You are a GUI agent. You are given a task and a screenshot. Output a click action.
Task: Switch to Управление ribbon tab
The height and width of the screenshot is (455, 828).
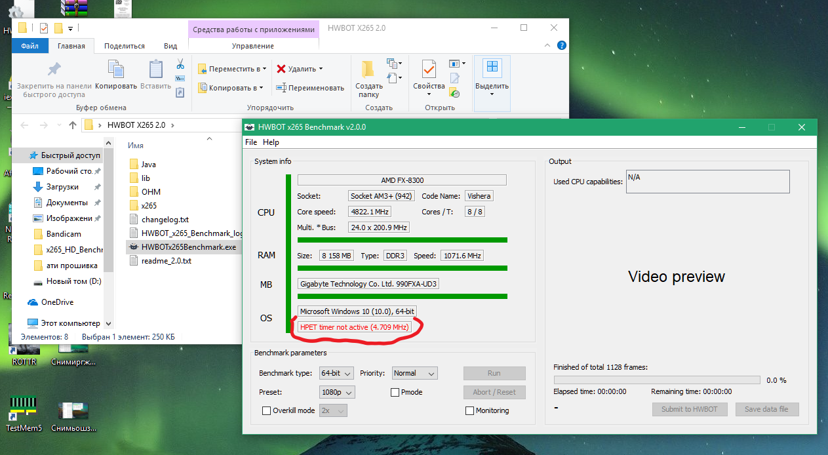tap(253, 46)
